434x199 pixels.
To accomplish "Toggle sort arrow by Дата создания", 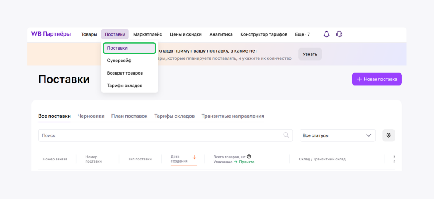I will [194, 158].
